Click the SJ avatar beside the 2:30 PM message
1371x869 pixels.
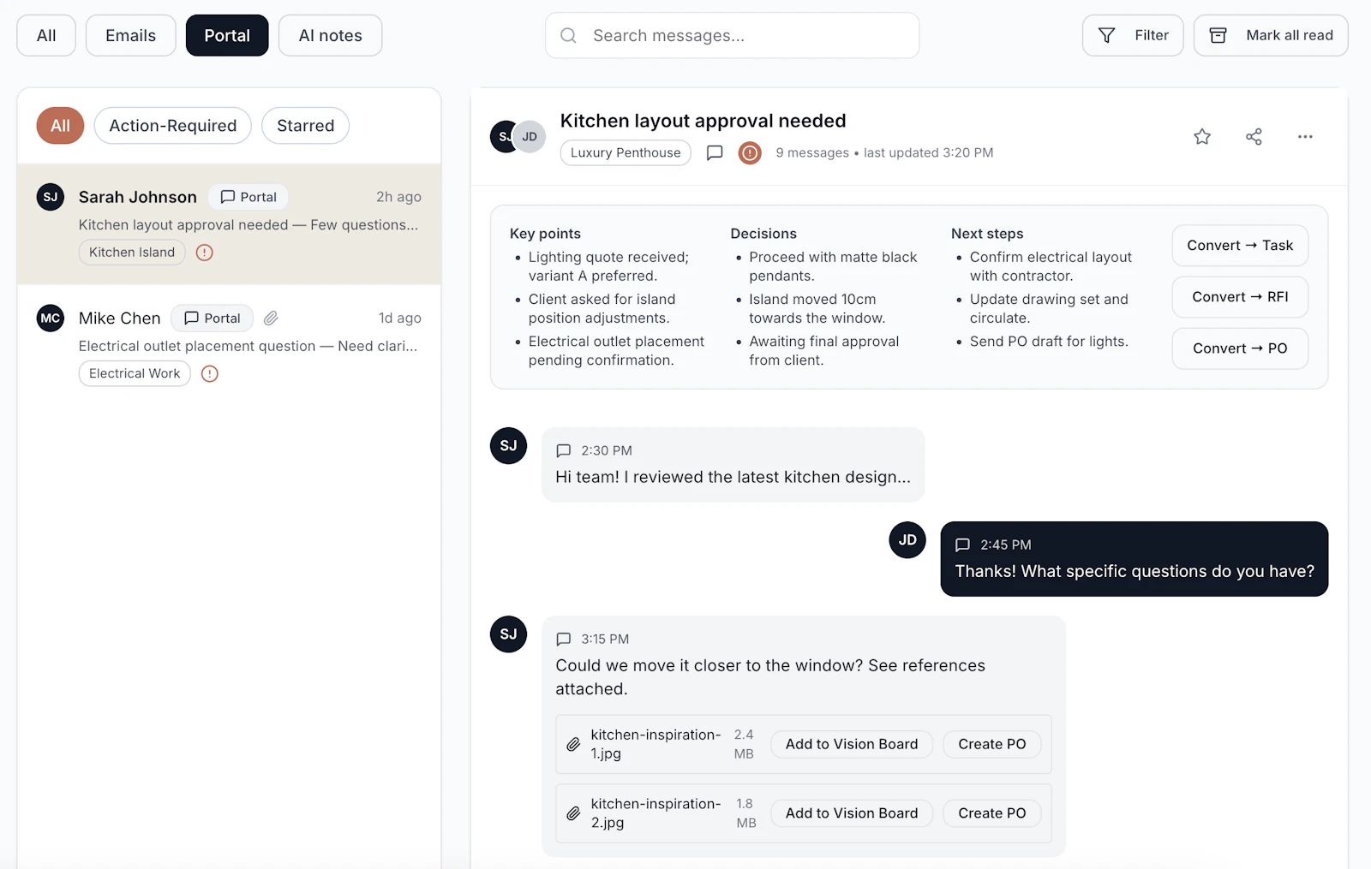(508, 446)
